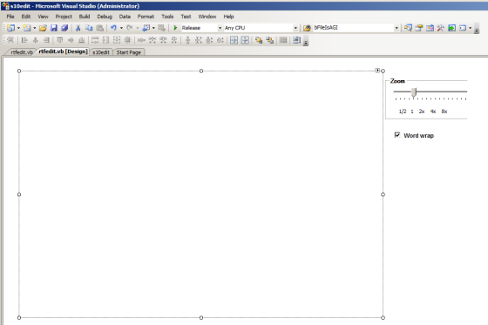Click the Align Lefts layout icon
This screenshot has width=488, height=325.
point(24,40)
